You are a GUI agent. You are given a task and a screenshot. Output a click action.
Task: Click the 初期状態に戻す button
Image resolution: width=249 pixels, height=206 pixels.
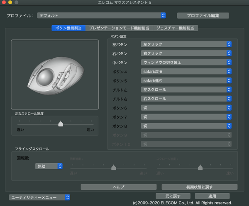click(200, 187)
